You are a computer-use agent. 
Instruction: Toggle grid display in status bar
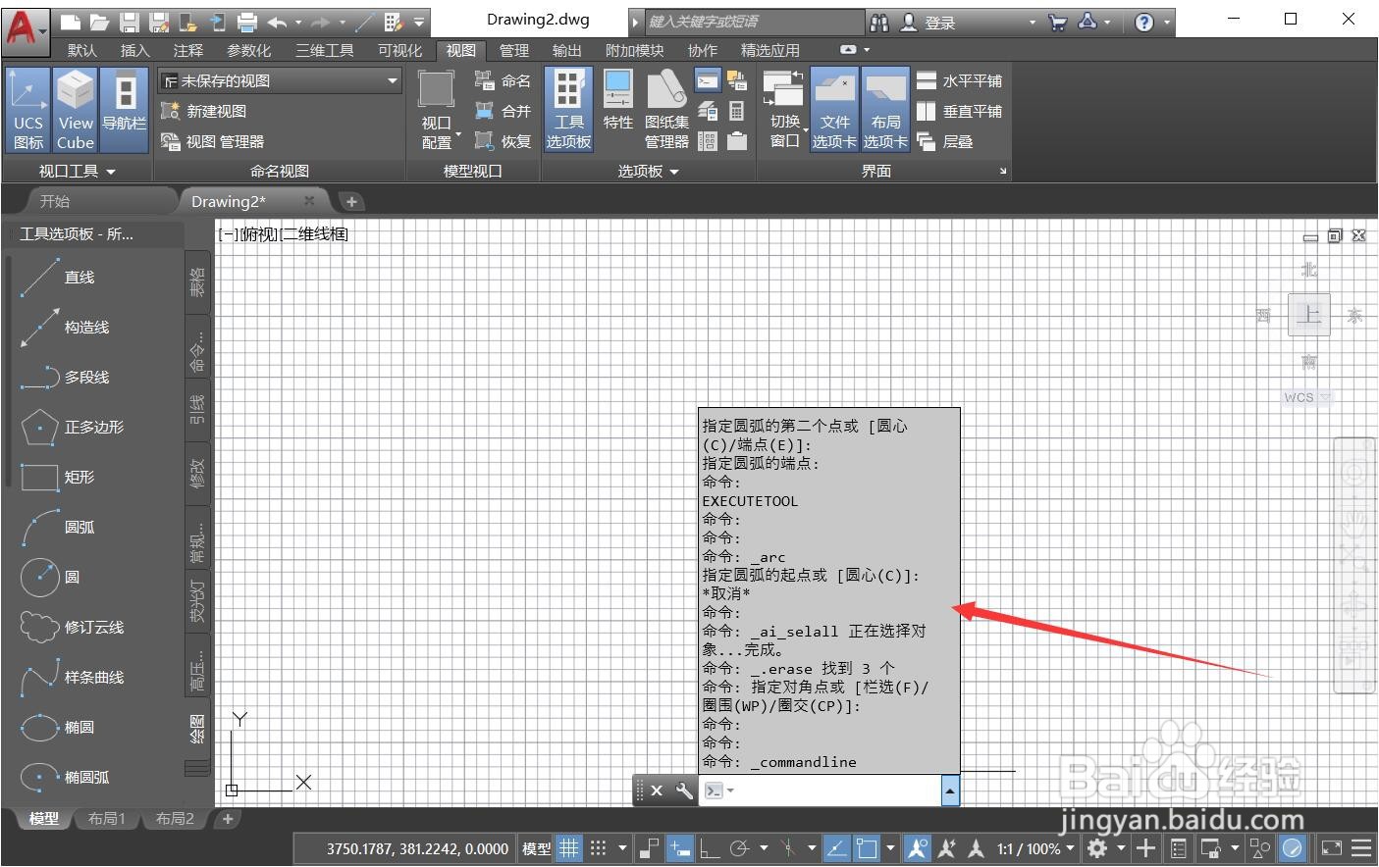(568, 848)
